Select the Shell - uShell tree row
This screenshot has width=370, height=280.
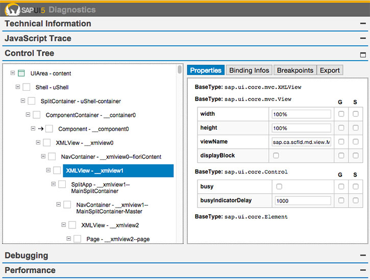point(52,87)
